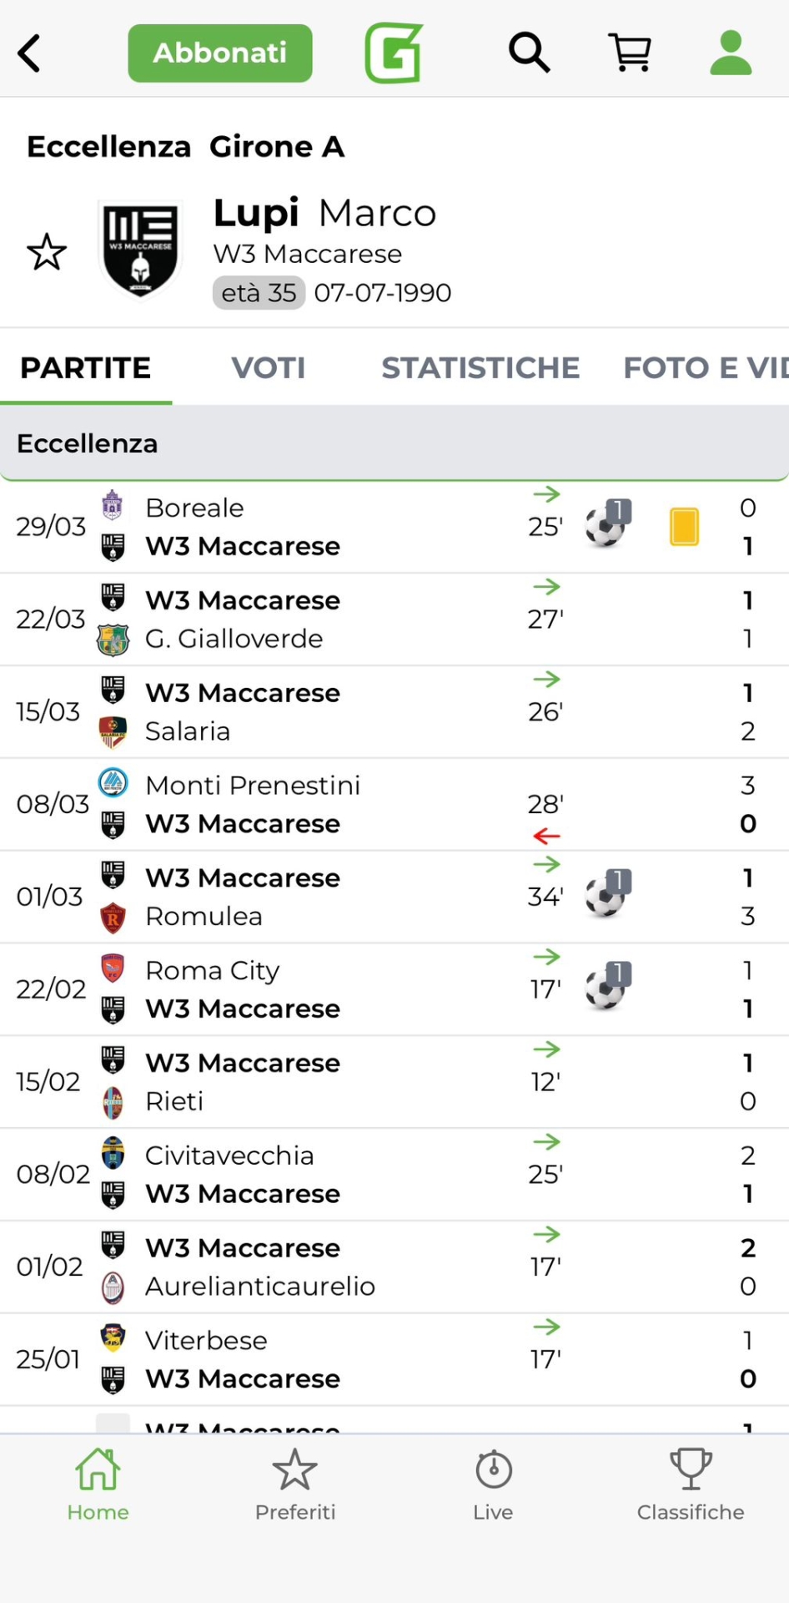Image resolution: width=789 pixels, height=1603 pixels.
Task: Switch to the VOTI tab
Action: click(268, 368)
